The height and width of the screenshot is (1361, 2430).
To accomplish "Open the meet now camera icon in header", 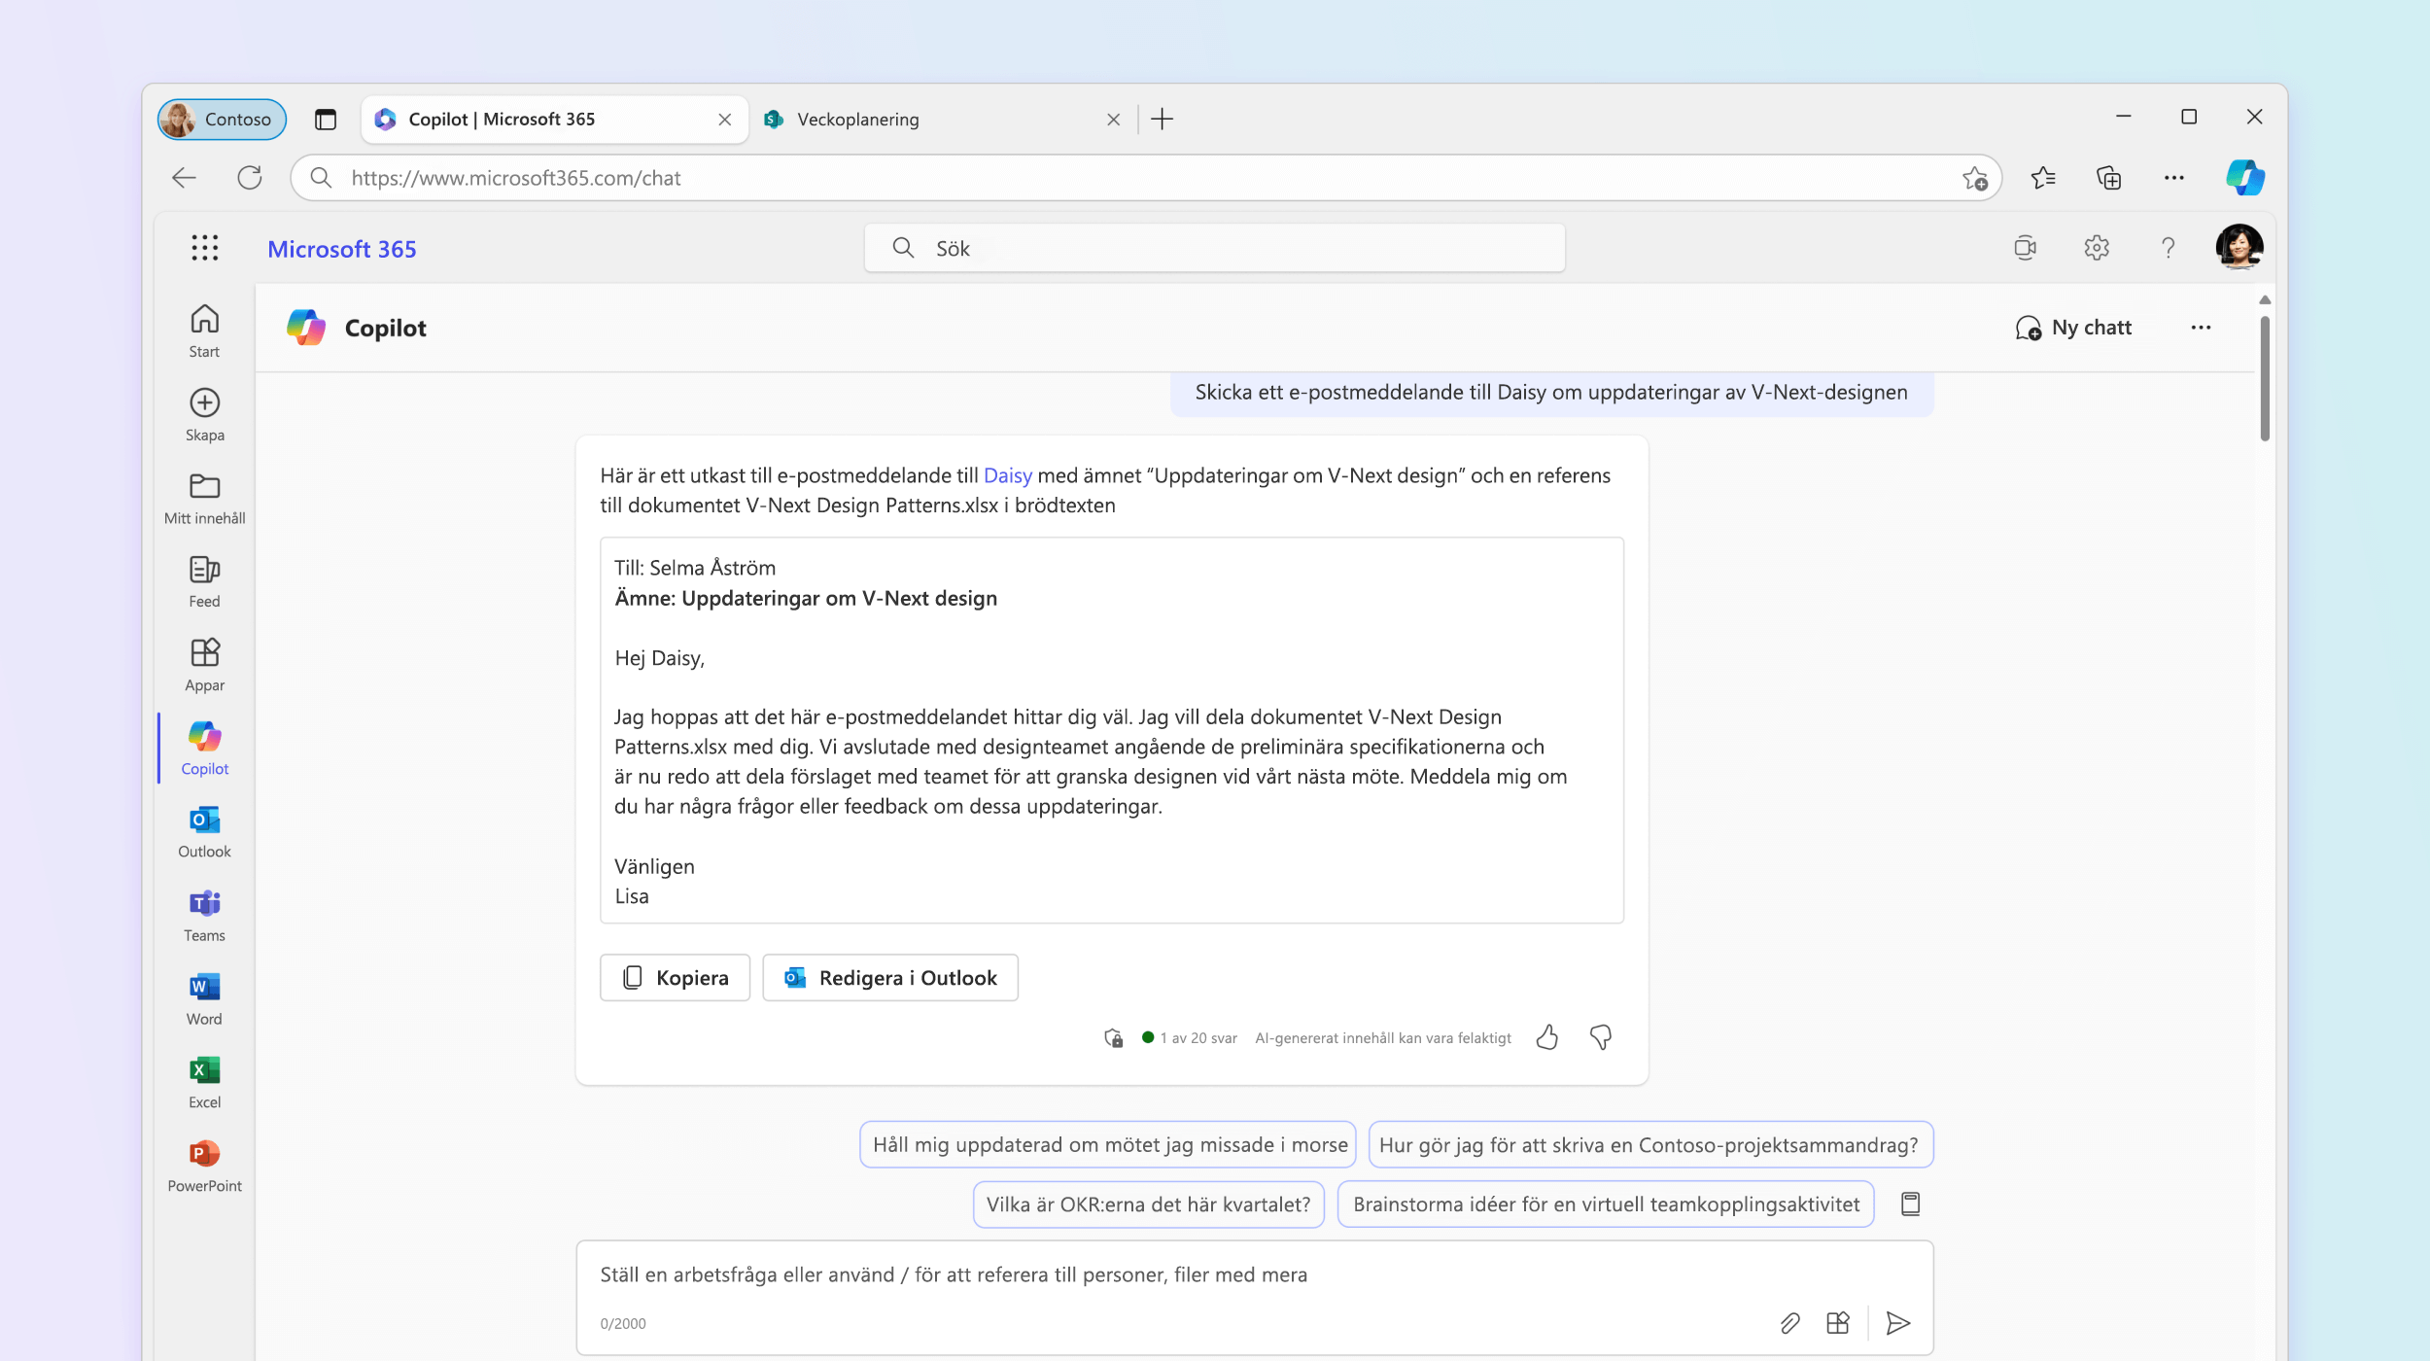I will point(2026,248).
